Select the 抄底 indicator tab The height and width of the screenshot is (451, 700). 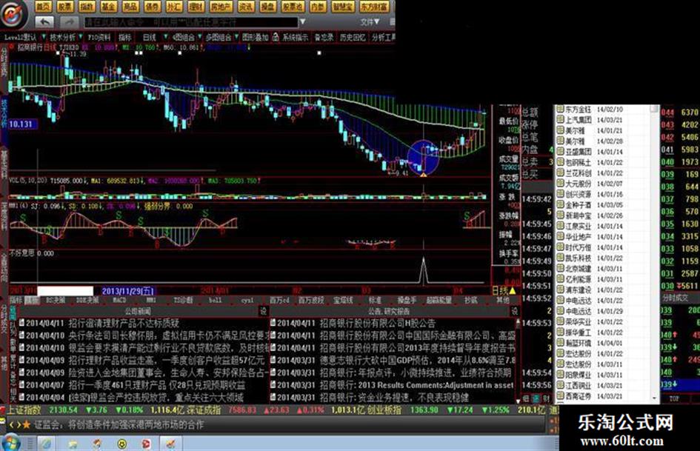click(x=470, y=301)
